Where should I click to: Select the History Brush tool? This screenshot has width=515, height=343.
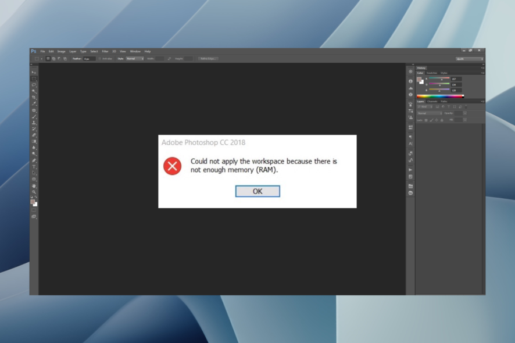34,129
